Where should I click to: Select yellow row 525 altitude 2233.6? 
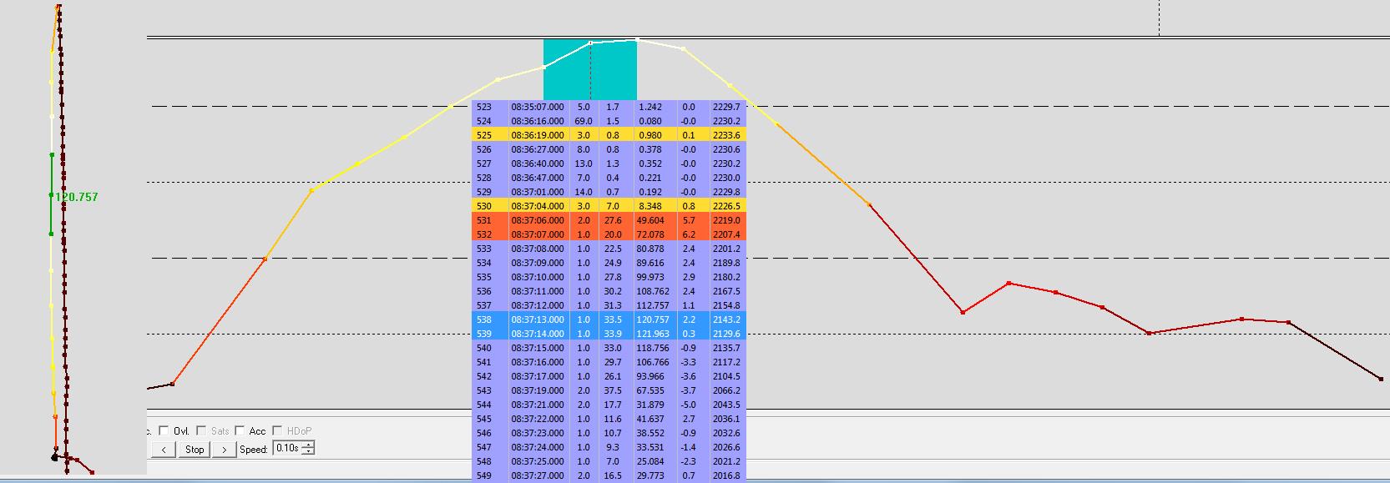726,135
